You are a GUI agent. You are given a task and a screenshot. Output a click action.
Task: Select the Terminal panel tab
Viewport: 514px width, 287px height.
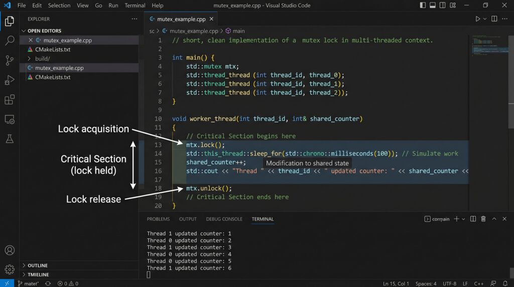click(x=263, y=219)
